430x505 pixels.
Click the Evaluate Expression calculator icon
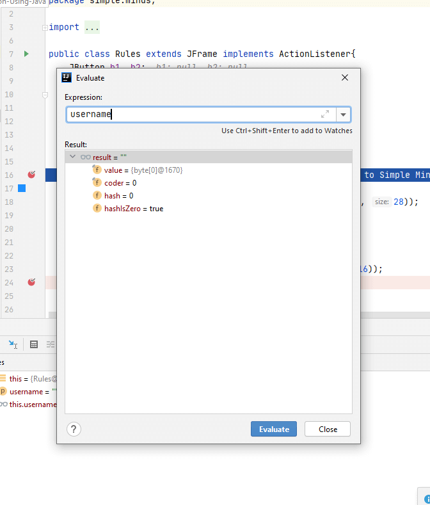click(34, 344)
